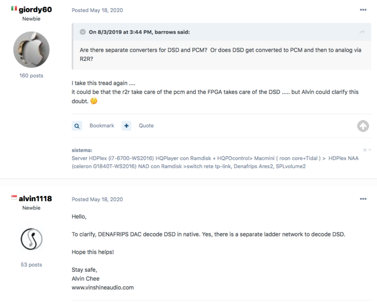377x302 pixels.
Task: Go to original quoted post arrow
Action: 361,32
